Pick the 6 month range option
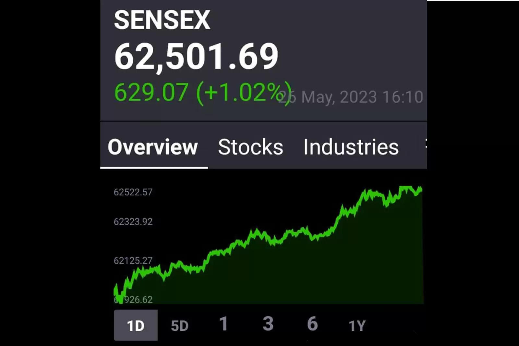Viewport: 519px width, 346px height. 312,324
